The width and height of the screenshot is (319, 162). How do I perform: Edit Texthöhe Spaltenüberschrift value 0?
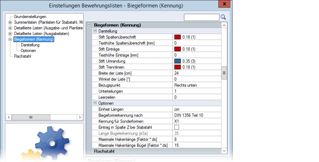pos(197,43)
